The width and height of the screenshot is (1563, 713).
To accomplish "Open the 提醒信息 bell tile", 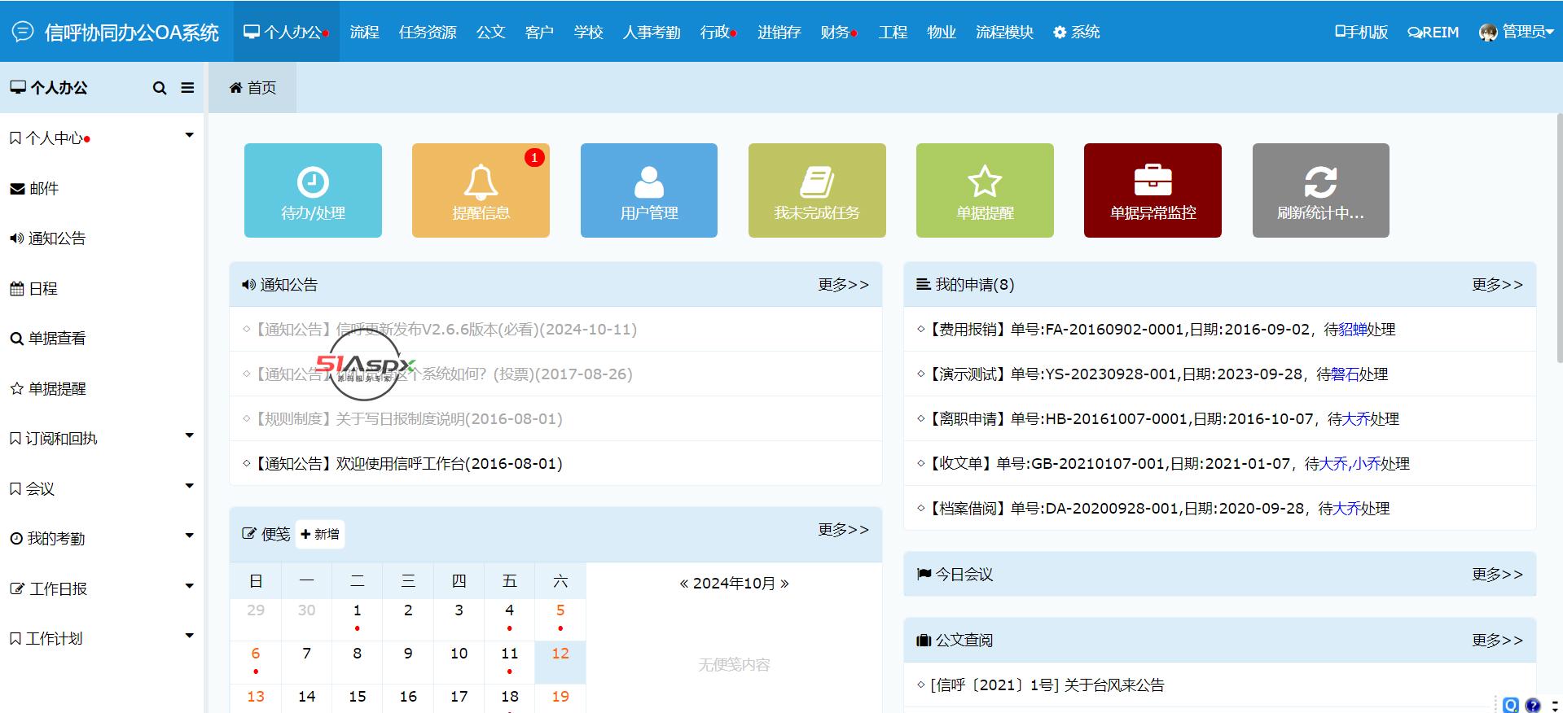I will point(481,190).
